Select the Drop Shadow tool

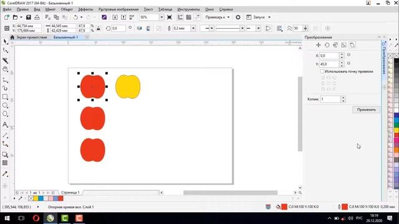tap(5, 155)
